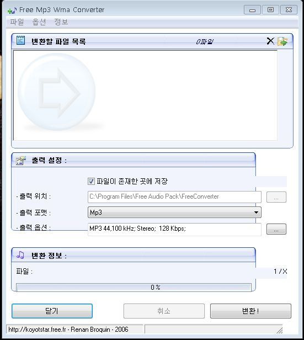Viewport: 304px width, 340px height.
Task: Click the music note icon by 변환 정보
Action: [x=20, y=255]
